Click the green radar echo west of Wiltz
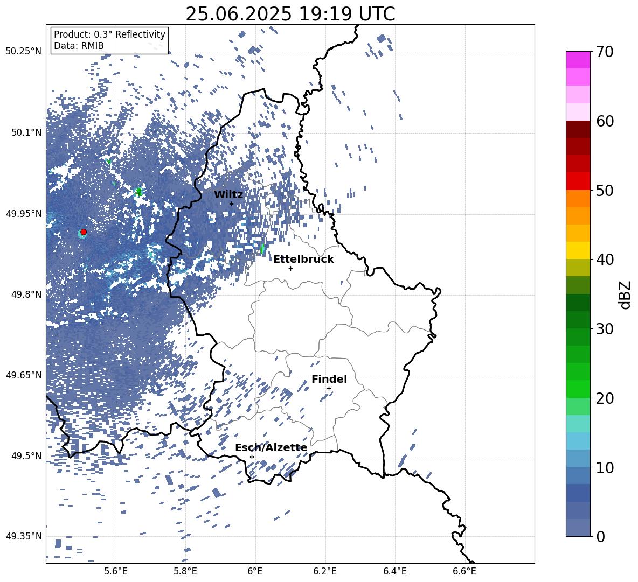Viewport: 638px width, 582px height. click(139, 191)
